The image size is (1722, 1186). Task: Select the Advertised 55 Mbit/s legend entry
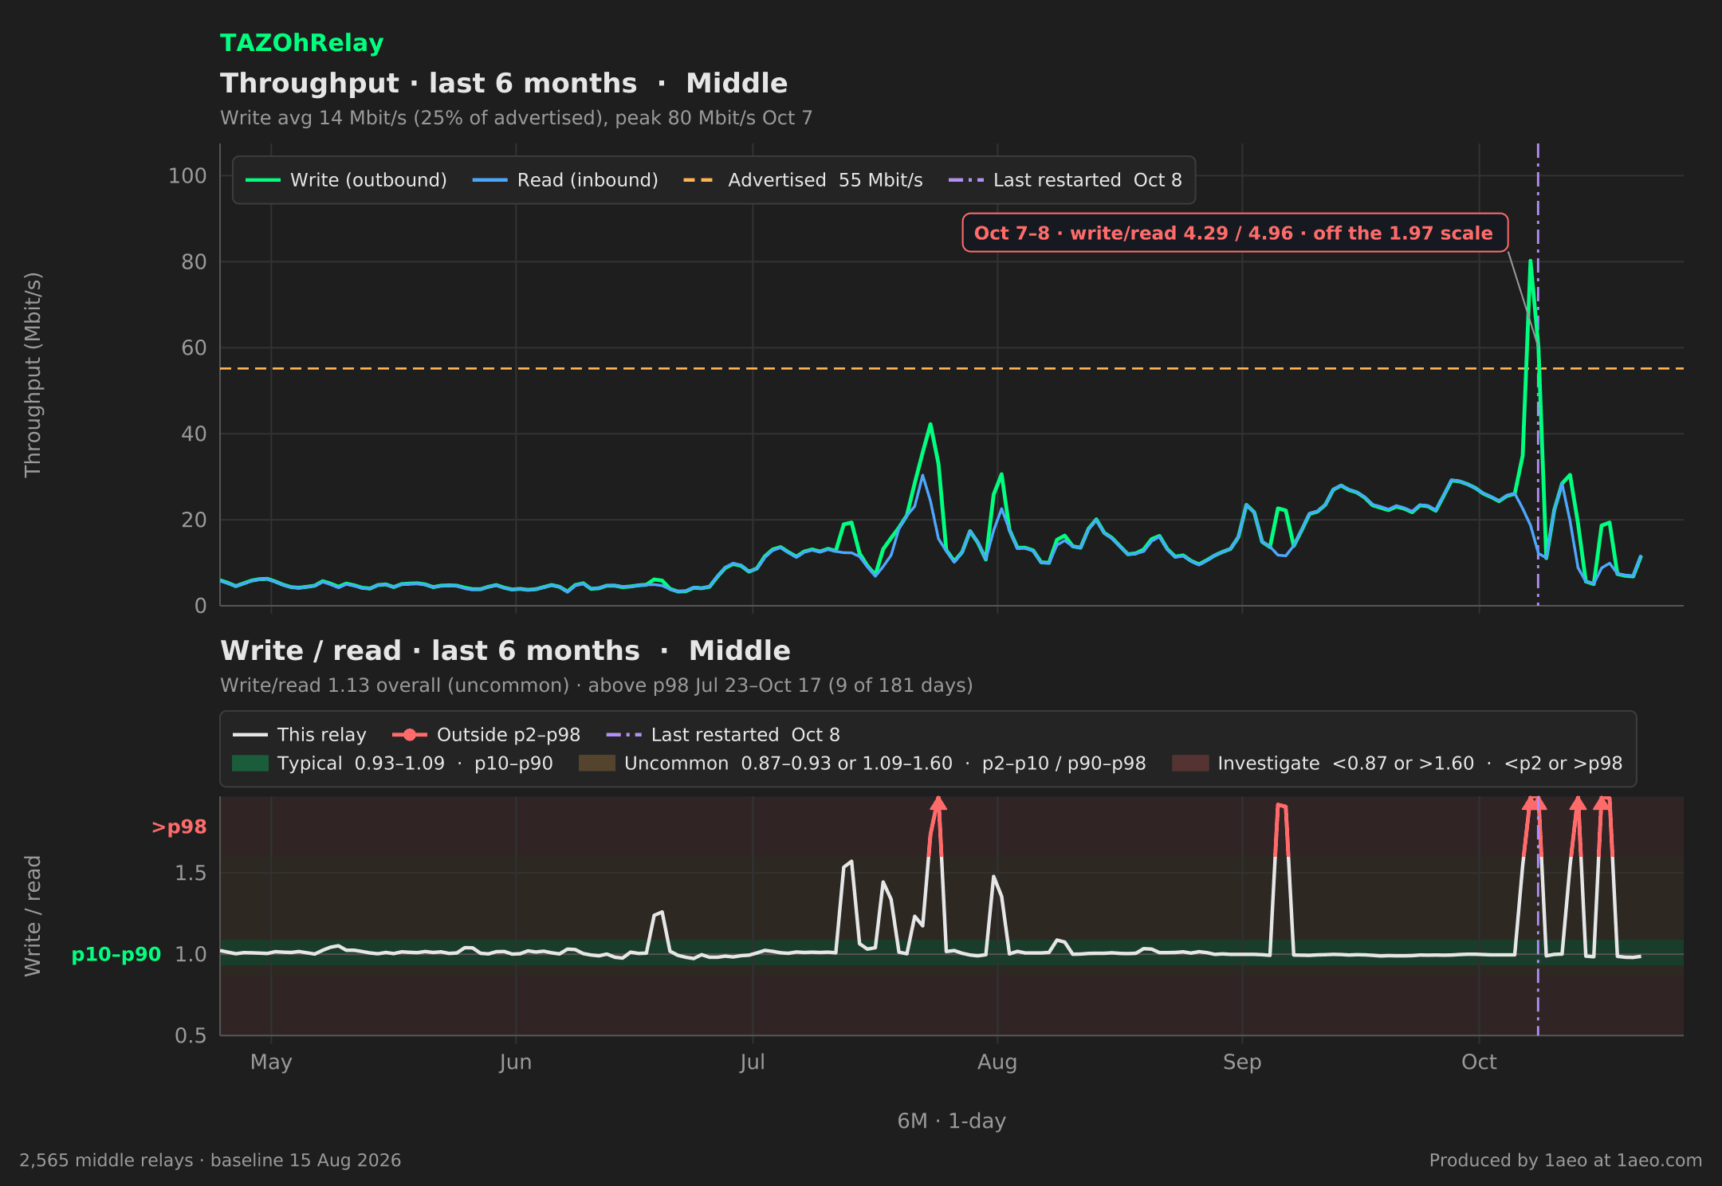coord(803,180)
